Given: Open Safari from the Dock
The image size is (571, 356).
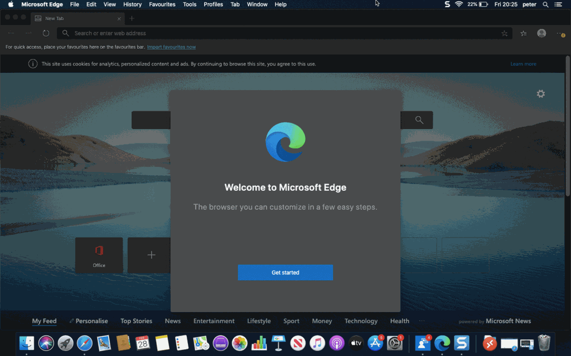Looking at the screenshot, I should (x=85, y=343).
